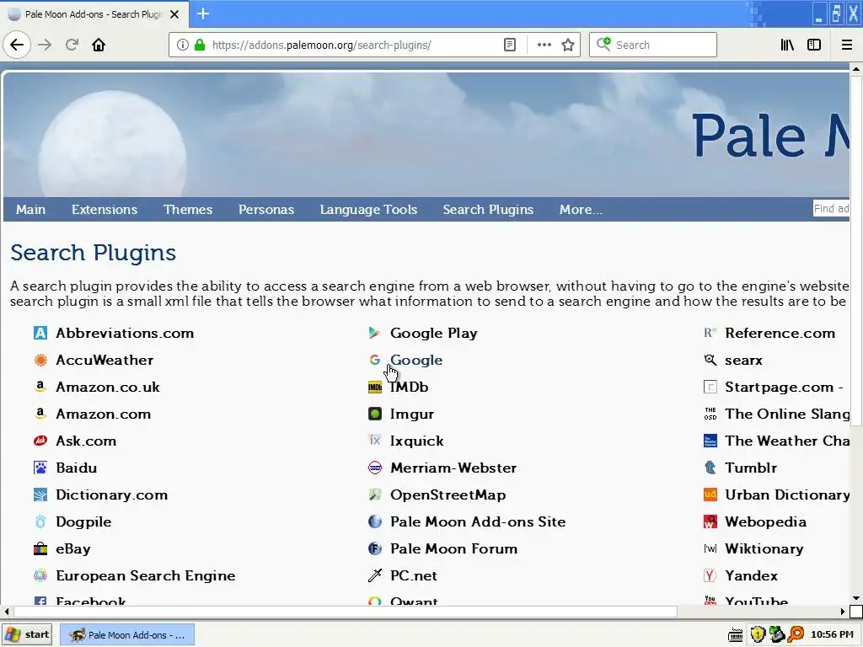This screenshot has height=647, width=863.
Task: Focus the address bar URL
Action: click(321, 45)
